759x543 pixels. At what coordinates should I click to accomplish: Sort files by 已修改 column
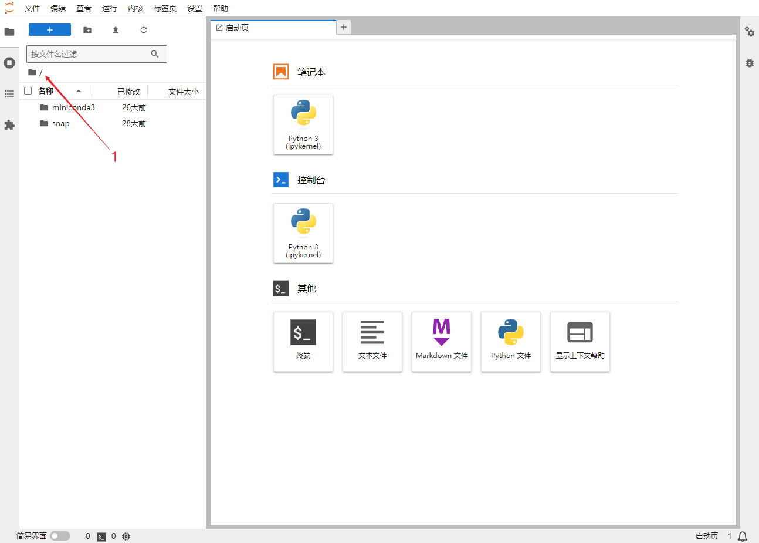(128, 92)
